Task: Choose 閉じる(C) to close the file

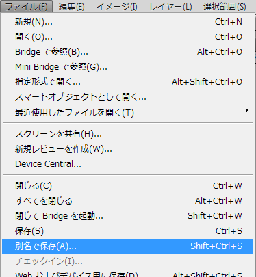Action: click(128, 186)
